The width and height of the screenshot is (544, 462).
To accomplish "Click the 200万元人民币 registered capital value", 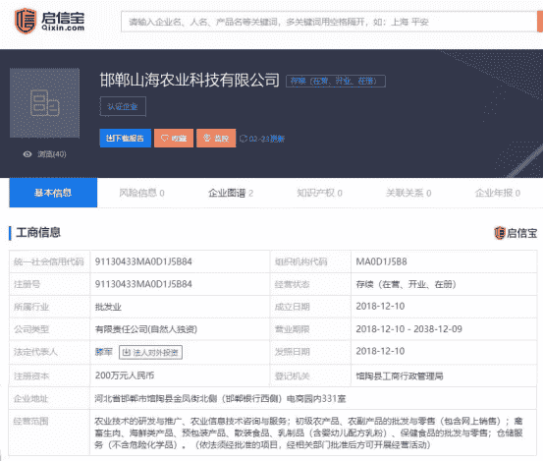I will pyautogui.click(x=125, y=375).
